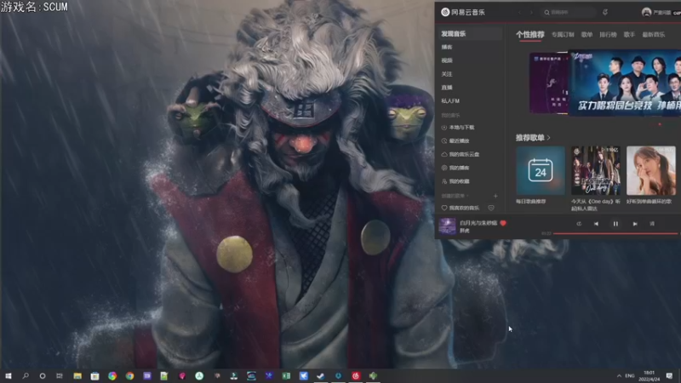Viewport: 681px width, 383px height.
Task: Open 播客 in the sidebar
Action: point(447,47)
